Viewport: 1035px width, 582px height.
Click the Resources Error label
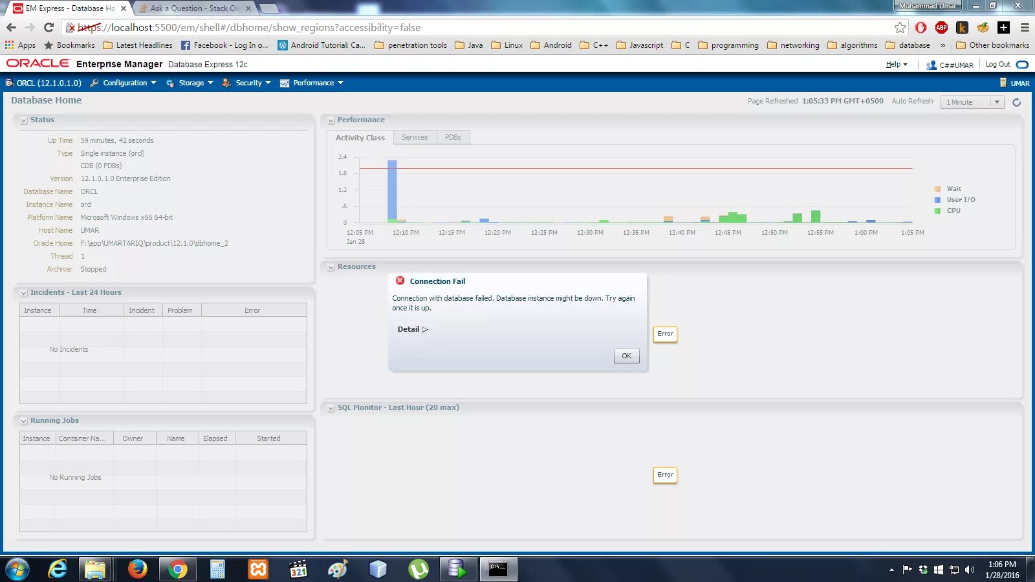tap(665, 334)
